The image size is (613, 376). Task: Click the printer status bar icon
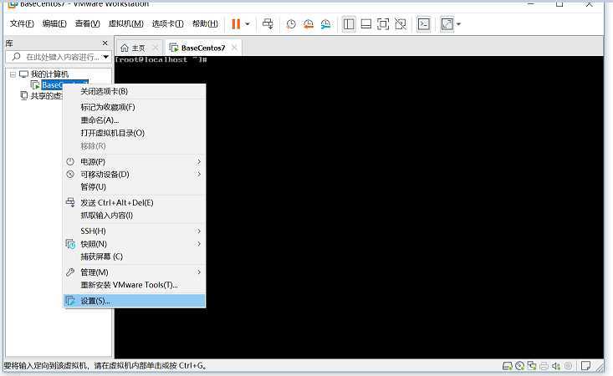(x=544, y=366)
